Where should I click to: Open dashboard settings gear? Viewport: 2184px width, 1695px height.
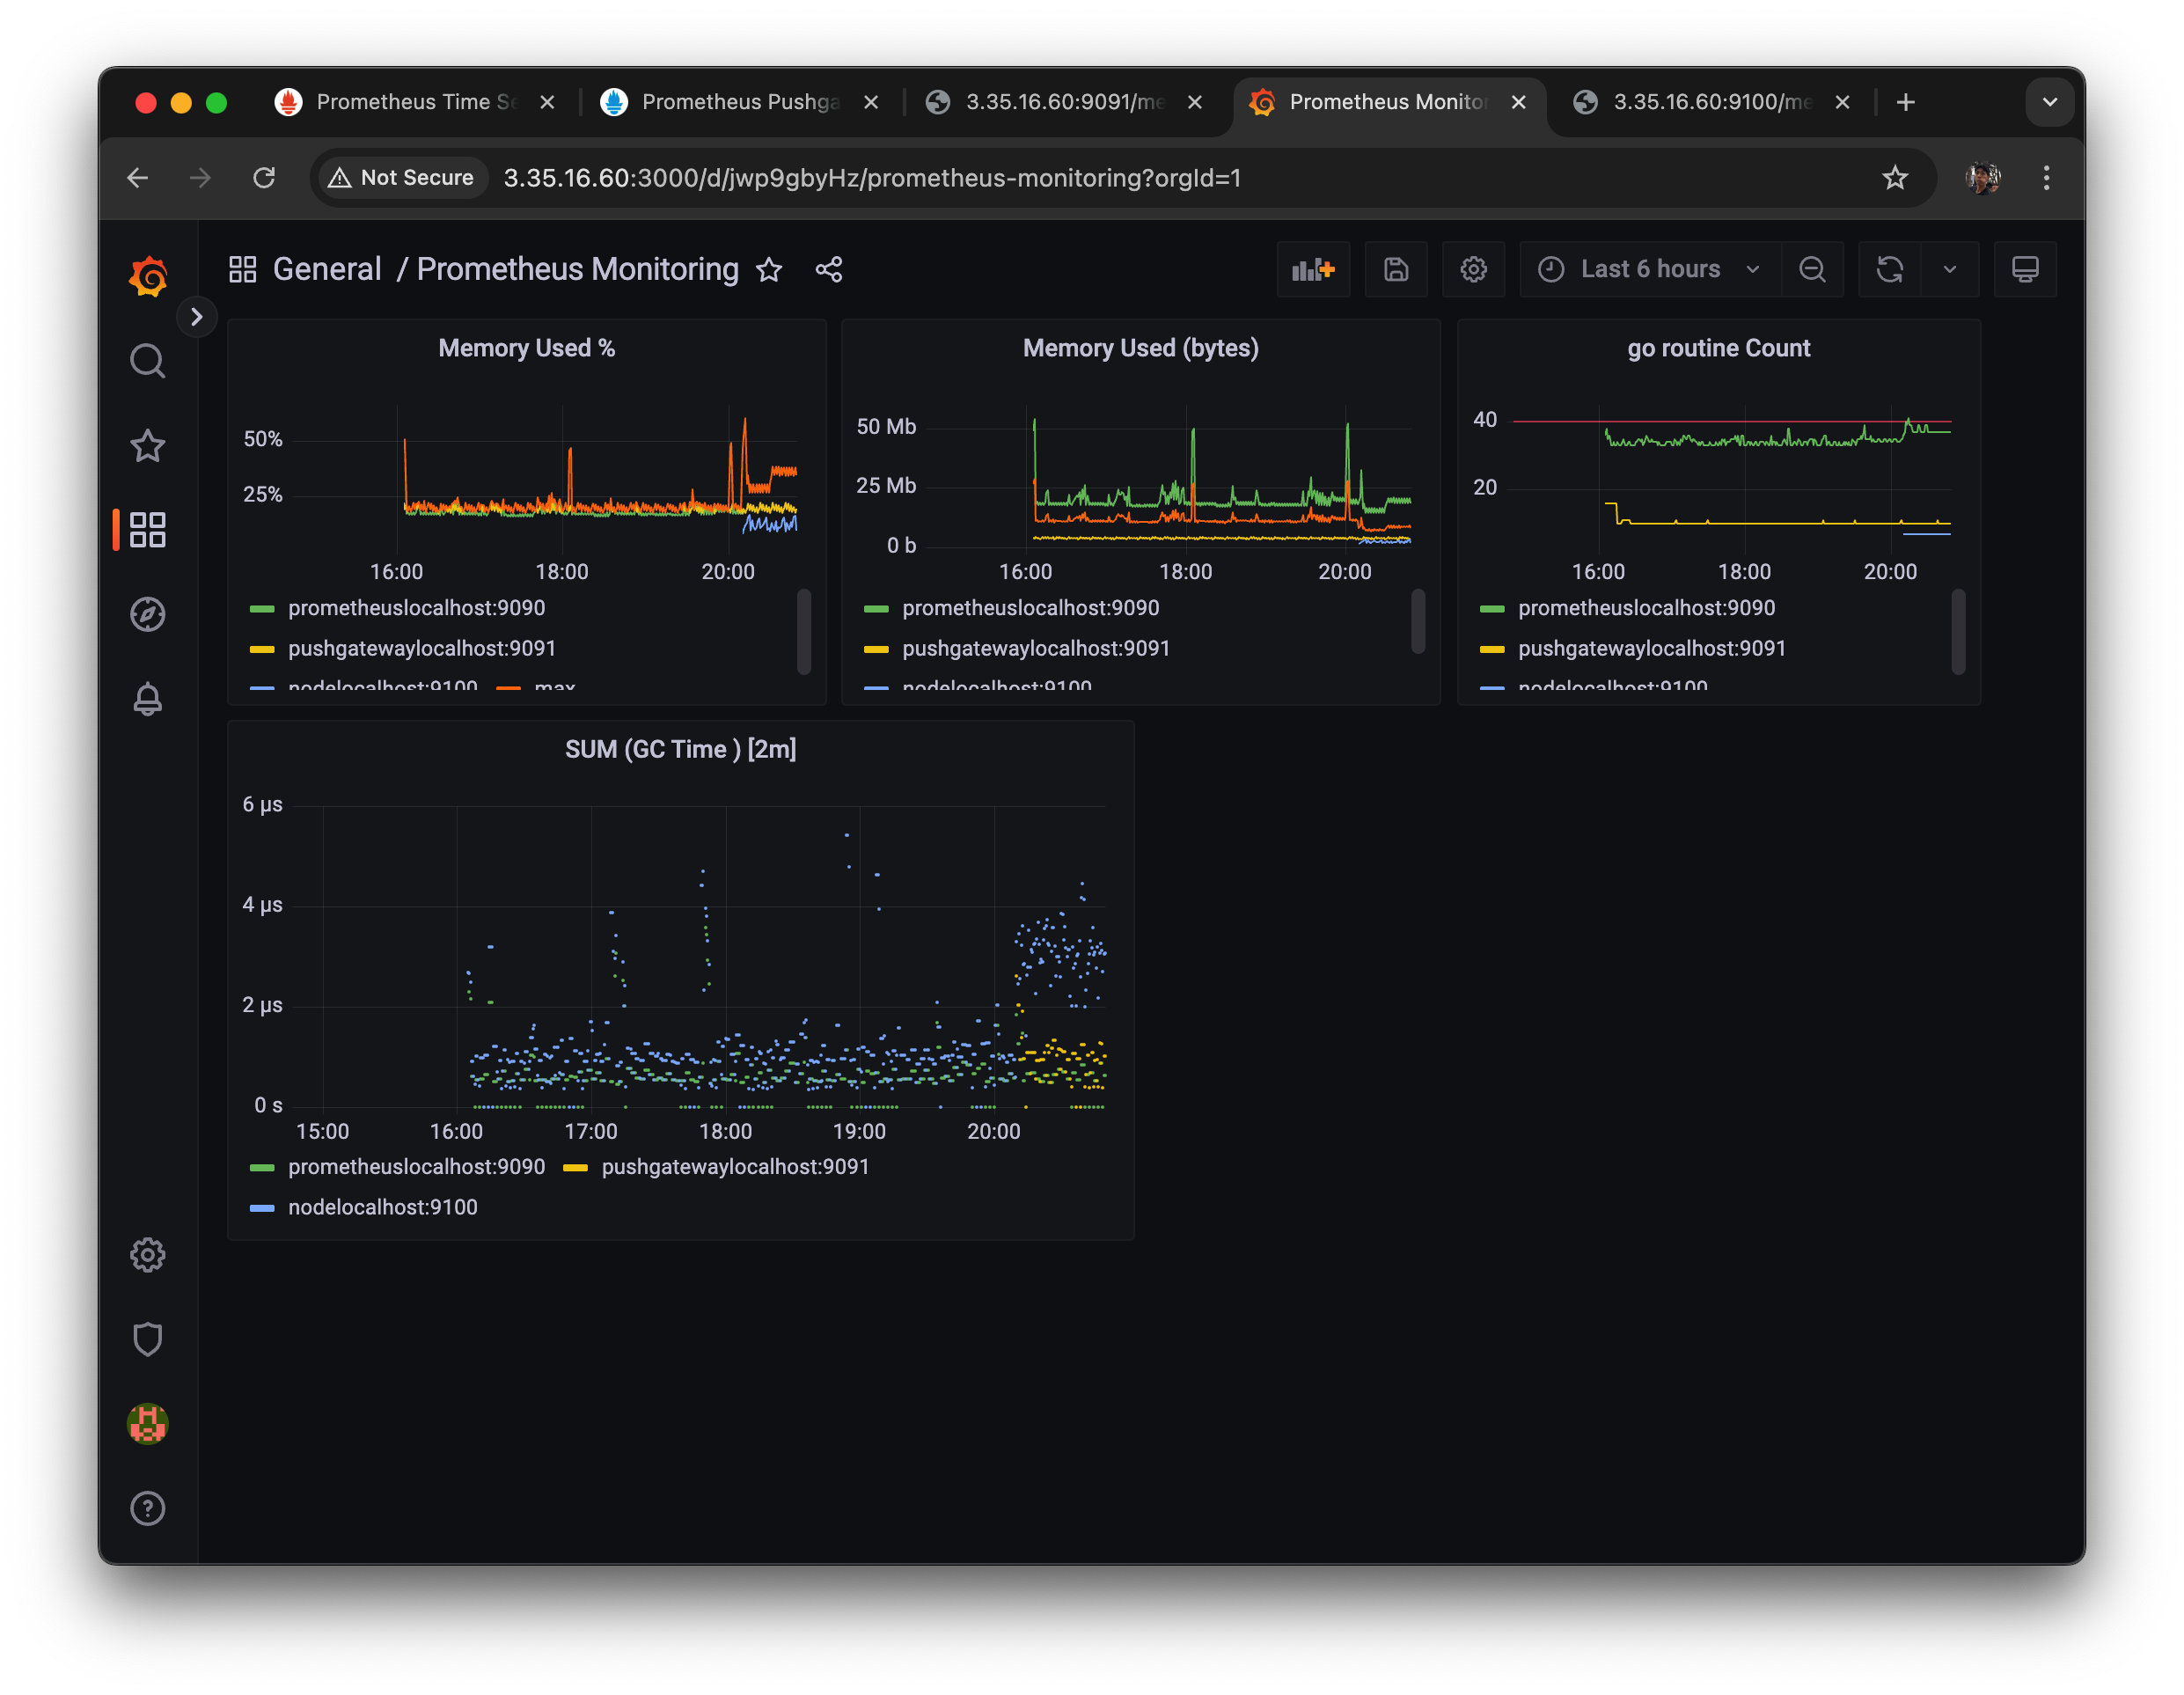(x=1473, y=269)
